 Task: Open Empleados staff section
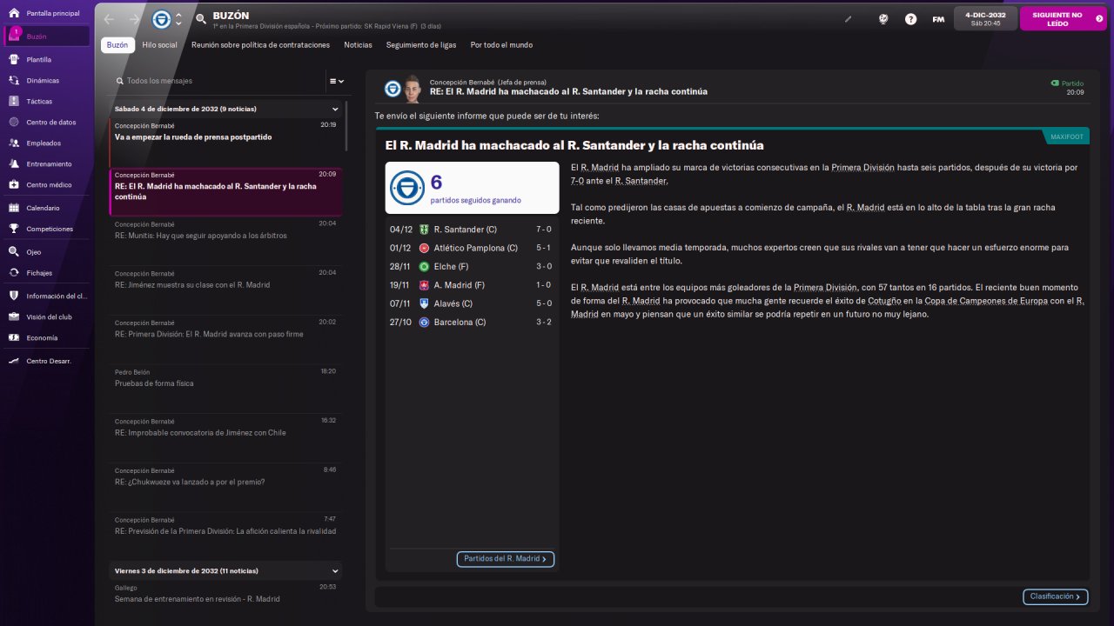click(x=47, y=143)
